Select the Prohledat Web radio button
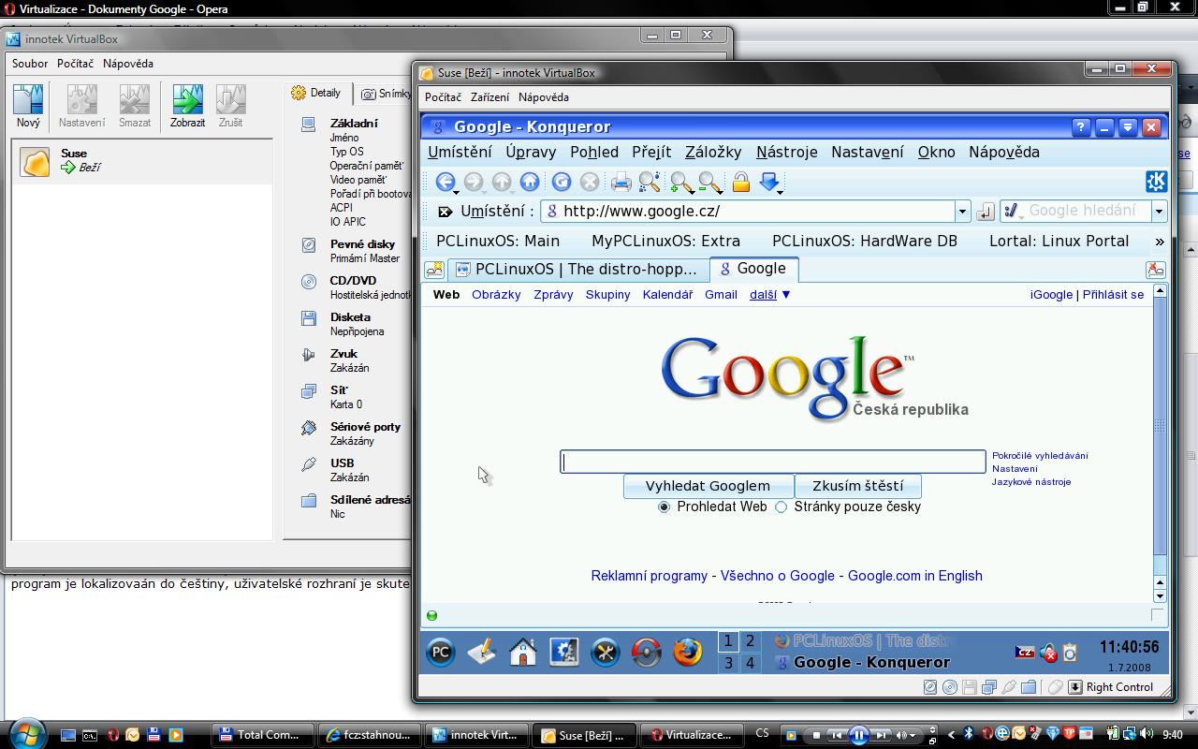The width and height of the screenshot is (1198, 749). pos(665,507)
